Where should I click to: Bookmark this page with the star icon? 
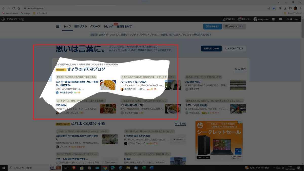click(x=274, y=8)
